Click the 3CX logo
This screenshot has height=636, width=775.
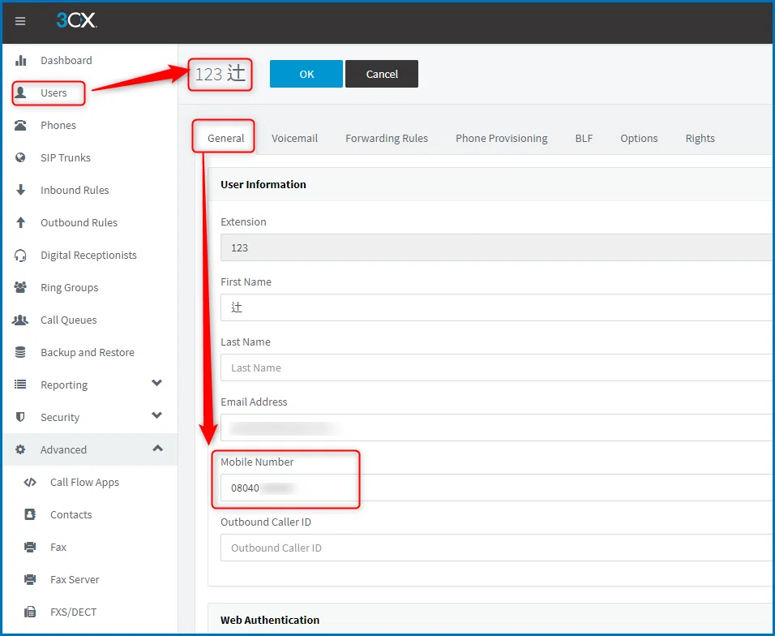click(77, 20)
